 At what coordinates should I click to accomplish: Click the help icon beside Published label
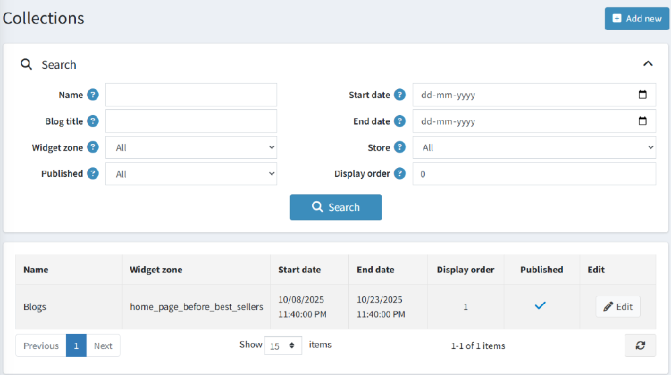(x=93, y=173)
